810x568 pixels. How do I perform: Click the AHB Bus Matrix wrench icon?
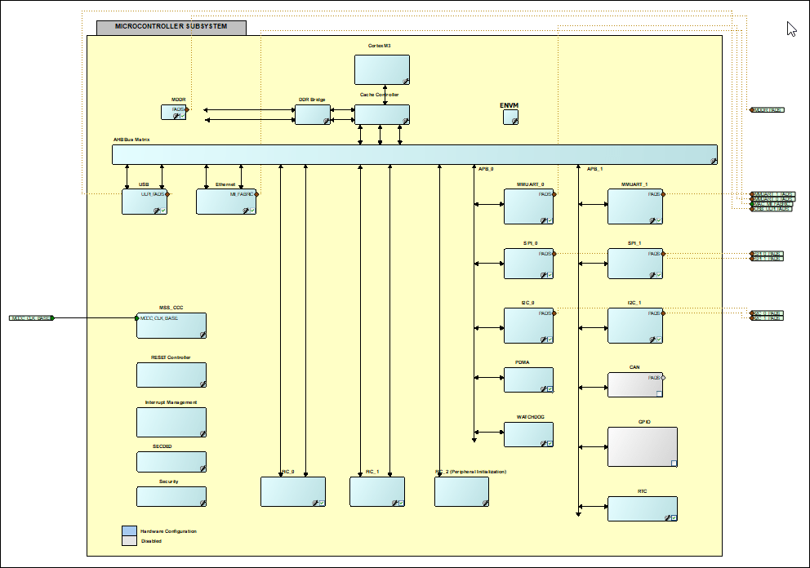tap(714, 160)
